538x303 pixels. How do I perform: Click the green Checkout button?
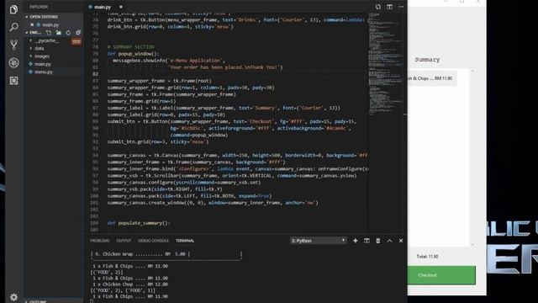441,275
